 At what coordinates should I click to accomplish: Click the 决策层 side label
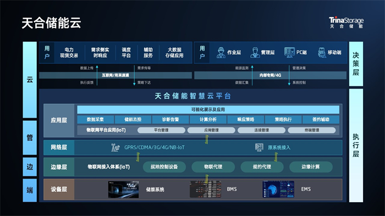[x=356, y=64]
